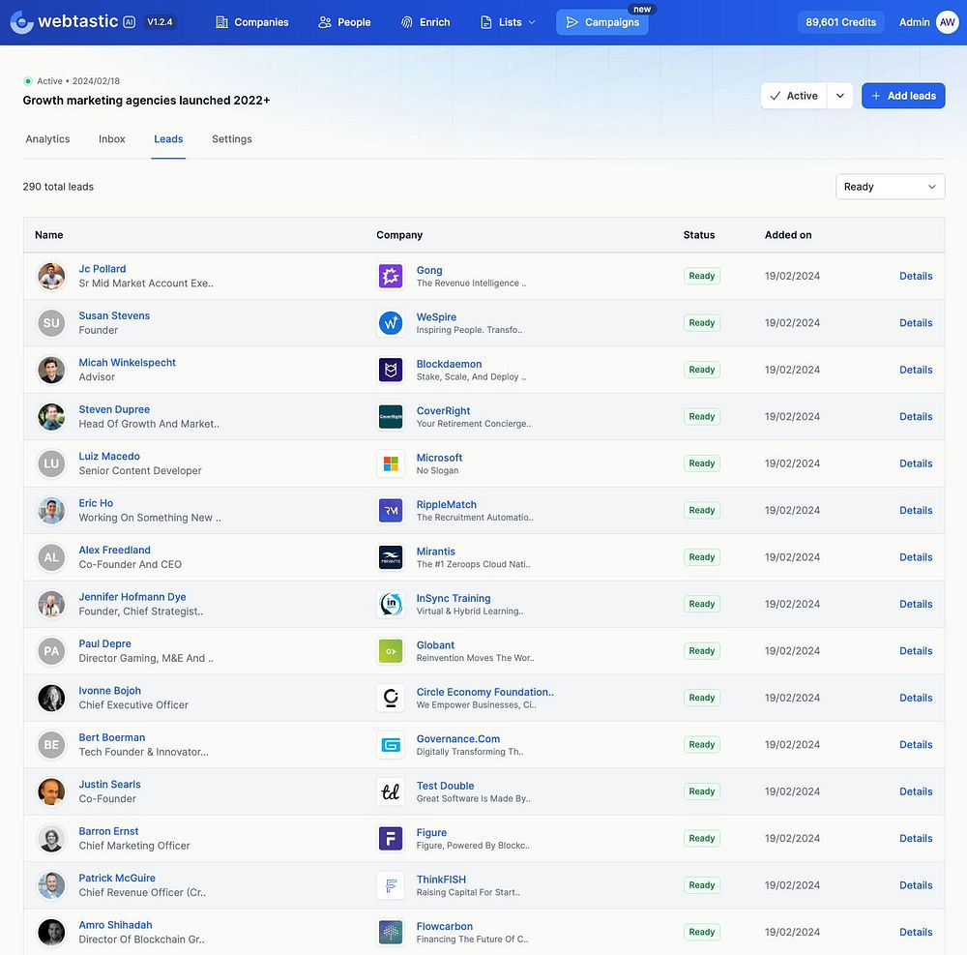The width and height of the screenshot is (967, 955).
Task: Click the 89,601 Credits badge
Action: click(x=840, y=22)
